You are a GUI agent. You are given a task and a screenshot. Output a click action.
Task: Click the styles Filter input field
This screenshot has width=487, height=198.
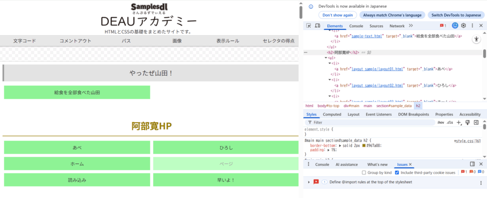click(371, 123)
